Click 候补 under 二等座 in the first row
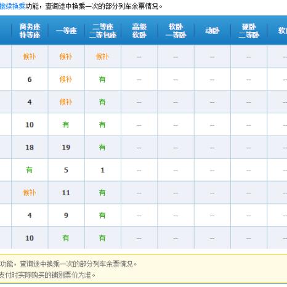This screenshot has height=287, width=287. click(x=102, y=57)
